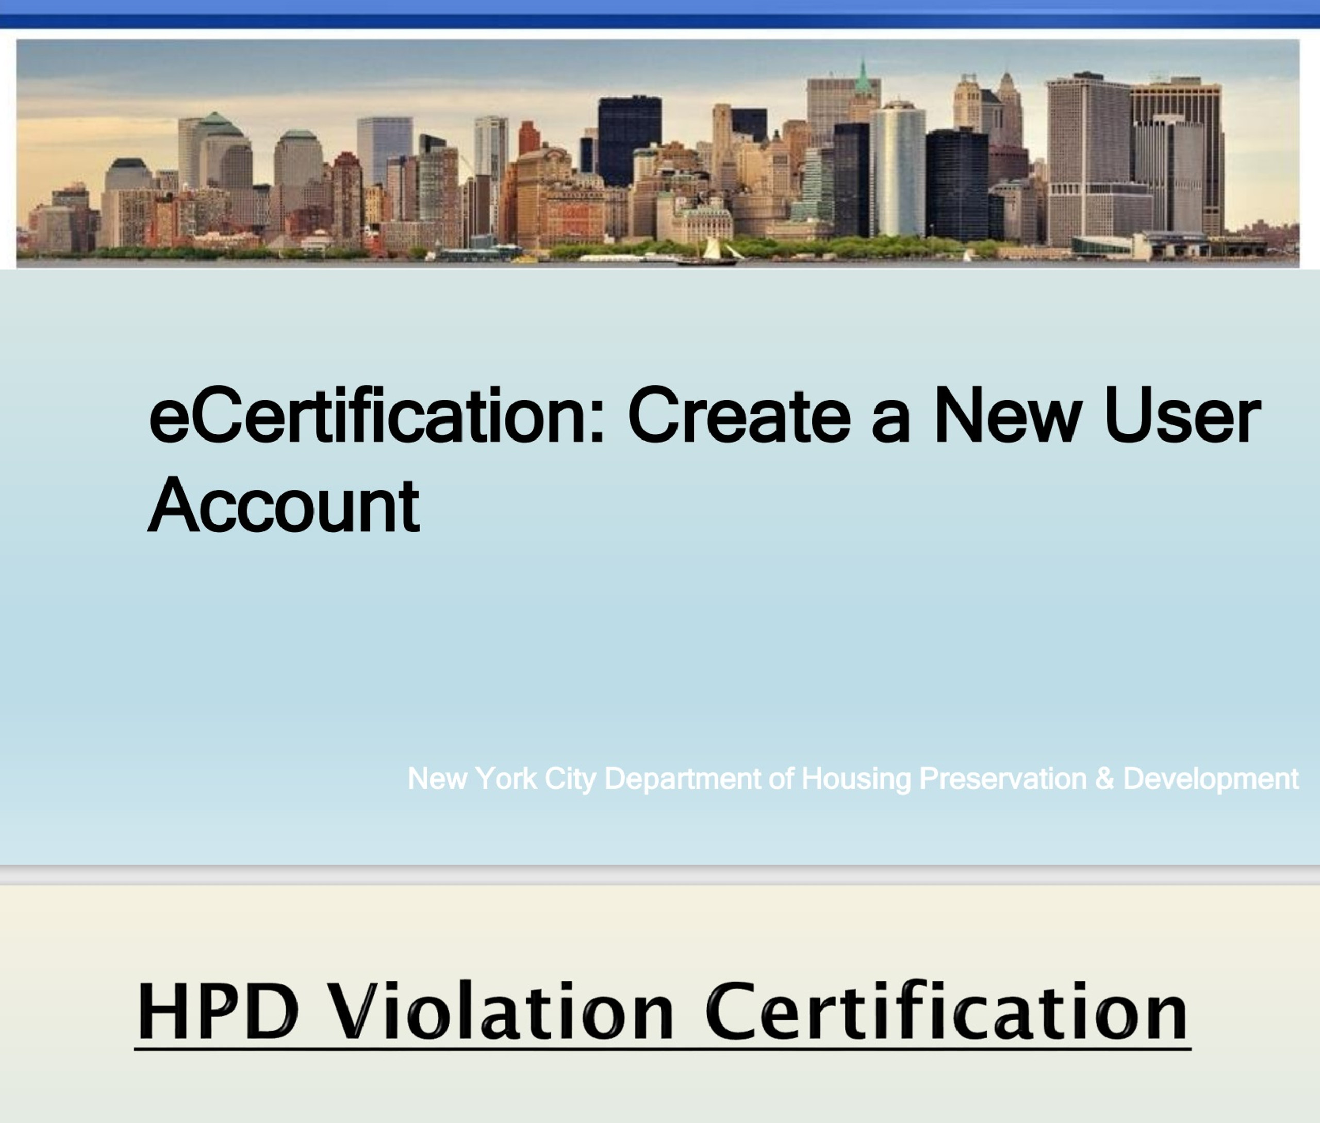Click the gray divider between the two slides

click(x=660, y=875)
